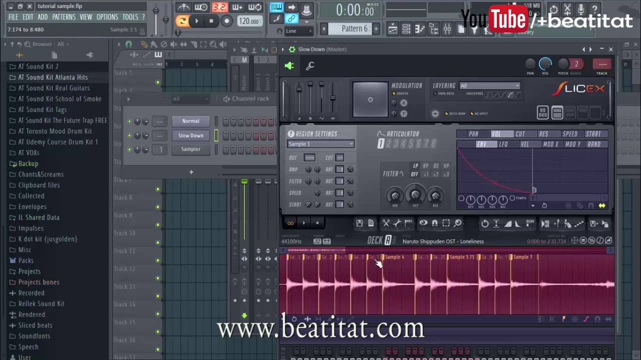Open the Slow Down plugin window menu arrow
641x360 pixels.
coord(283,49)
